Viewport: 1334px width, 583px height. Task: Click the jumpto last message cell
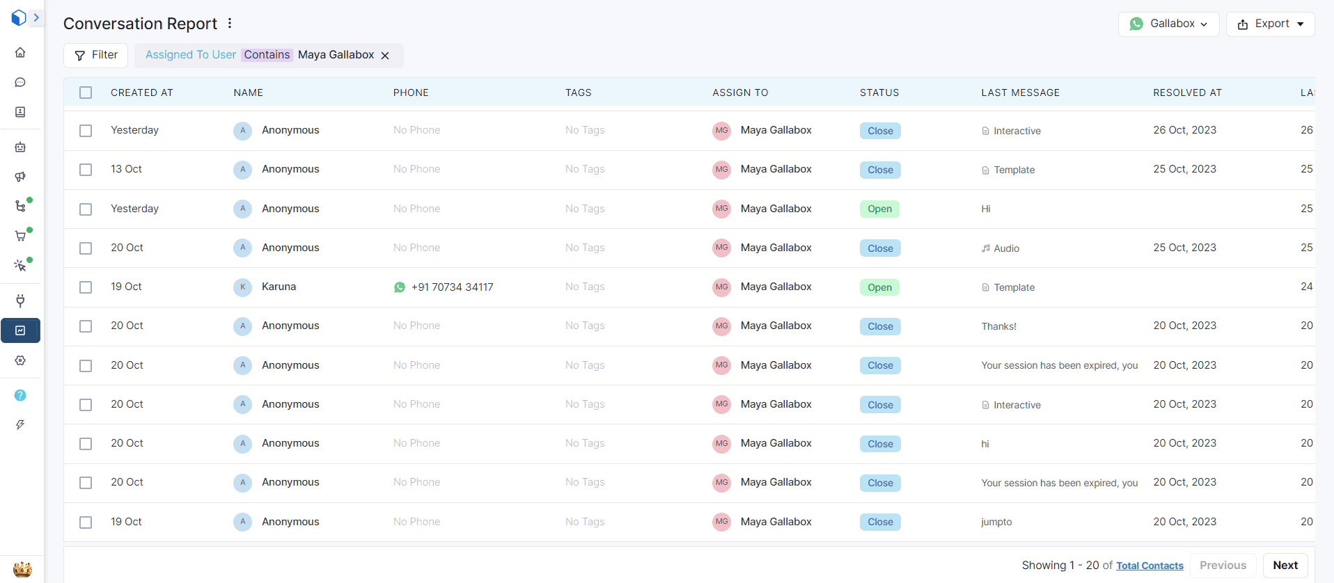(996, 522)
